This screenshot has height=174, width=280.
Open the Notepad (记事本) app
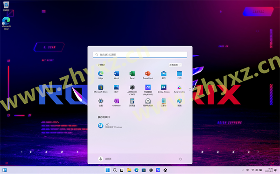[164, 102]
